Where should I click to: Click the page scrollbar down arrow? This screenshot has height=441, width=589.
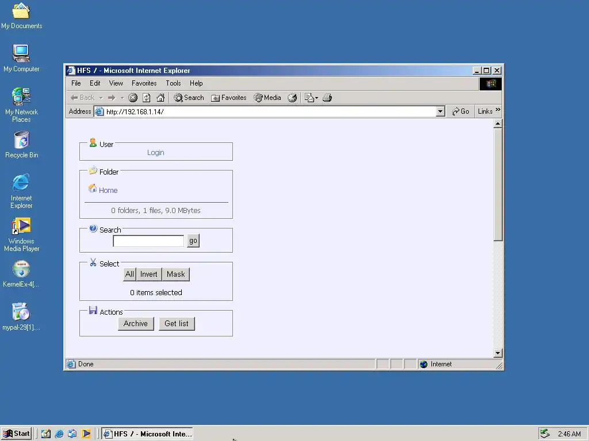[498, 353]
